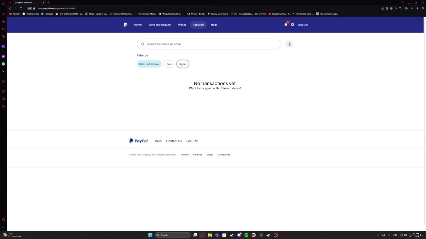Open the Privacy link
Viewport: 426px width, 239px height.
coord(185,155)
